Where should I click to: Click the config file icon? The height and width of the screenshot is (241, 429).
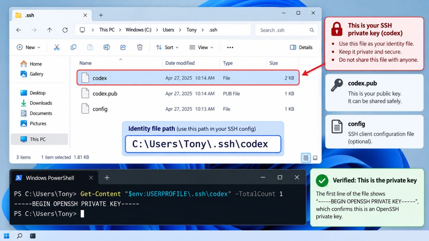point(85,109)
